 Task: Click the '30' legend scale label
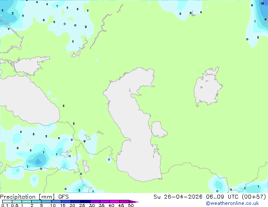(x=92, y=205)
